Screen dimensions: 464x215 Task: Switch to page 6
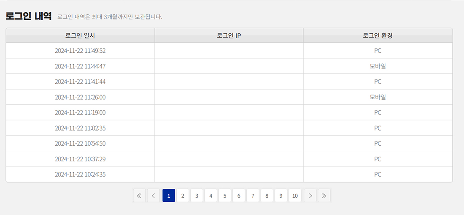239,196
